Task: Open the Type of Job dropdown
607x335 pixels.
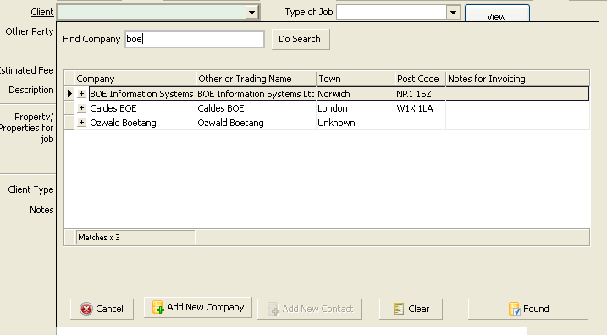Action: (x=453, y=13)
